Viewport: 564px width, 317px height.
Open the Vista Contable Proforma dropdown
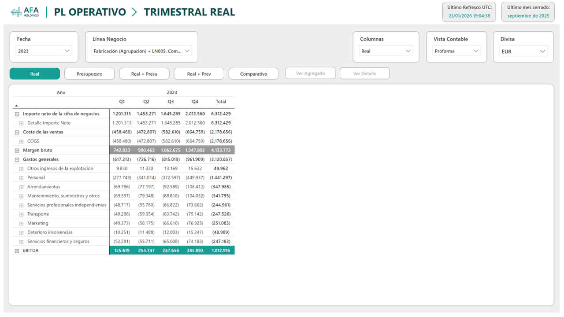click(456, 51)
